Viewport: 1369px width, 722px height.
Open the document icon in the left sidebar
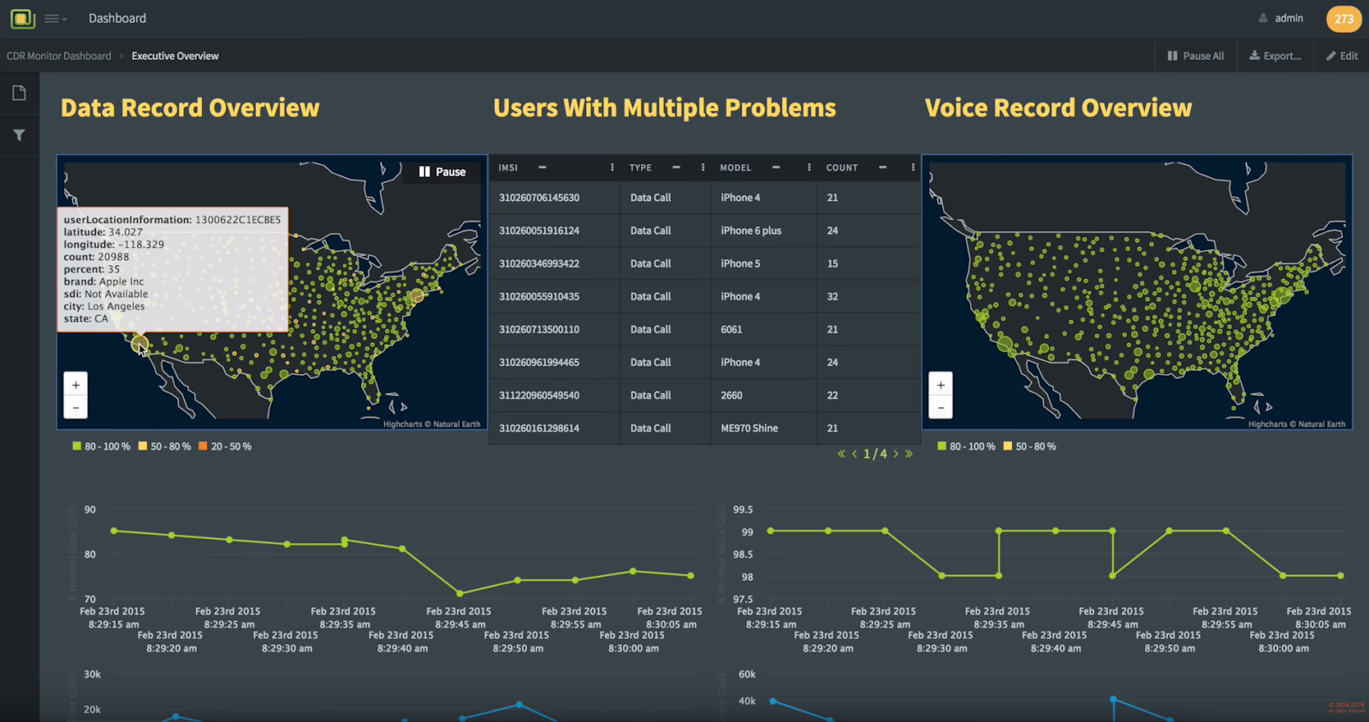[19, 93]
